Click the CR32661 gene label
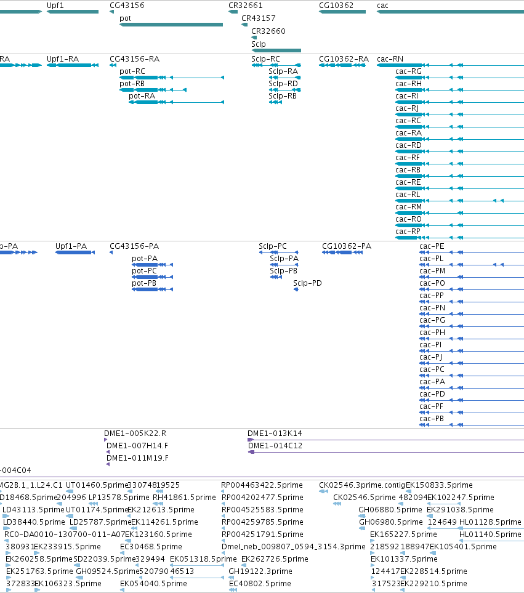This screenshot has width=524, height=593. click(x=245, y=6)
